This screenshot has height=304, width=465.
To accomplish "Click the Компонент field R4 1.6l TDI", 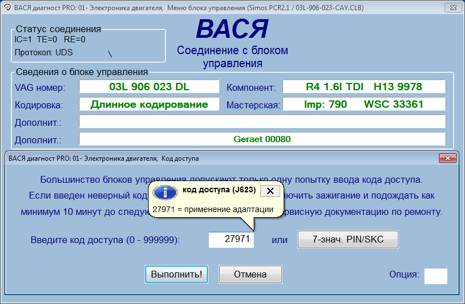I will [x=364, y=87].
